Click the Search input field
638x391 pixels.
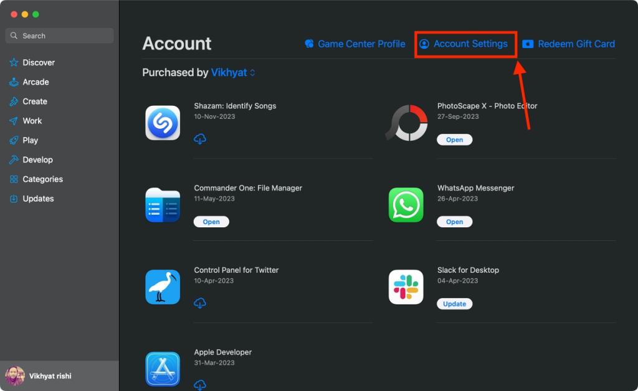coord(59,35)
